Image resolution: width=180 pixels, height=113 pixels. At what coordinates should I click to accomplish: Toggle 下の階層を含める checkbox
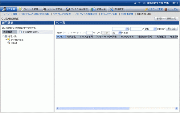(x=20, y=32)
